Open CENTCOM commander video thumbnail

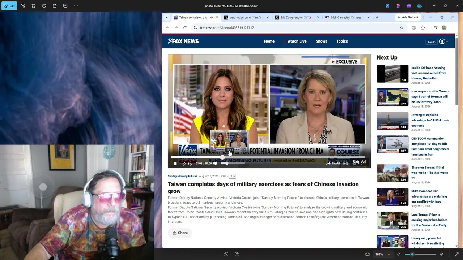pos(392,144)
